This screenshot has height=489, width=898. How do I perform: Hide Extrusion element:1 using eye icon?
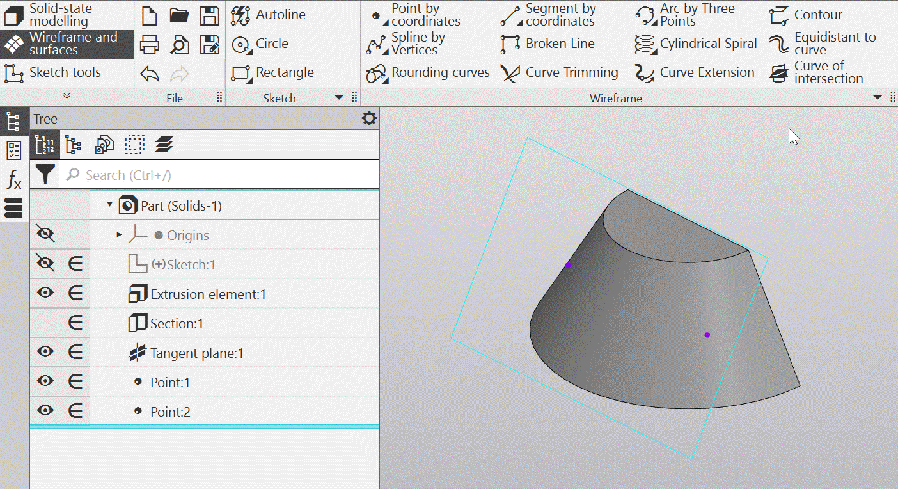pyautogui.click(x=45, y=293)
